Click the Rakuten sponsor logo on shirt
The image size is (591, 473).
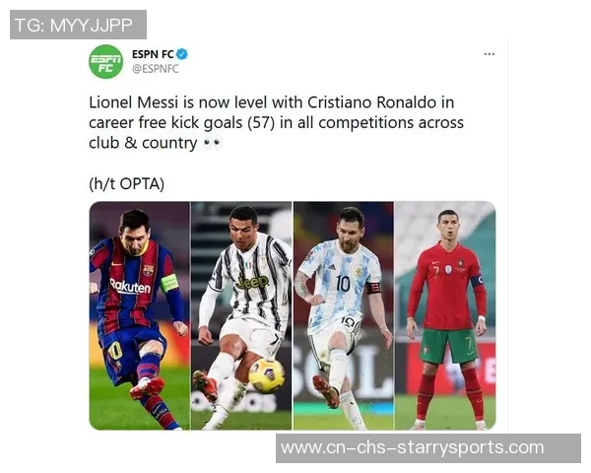point(130,287)
